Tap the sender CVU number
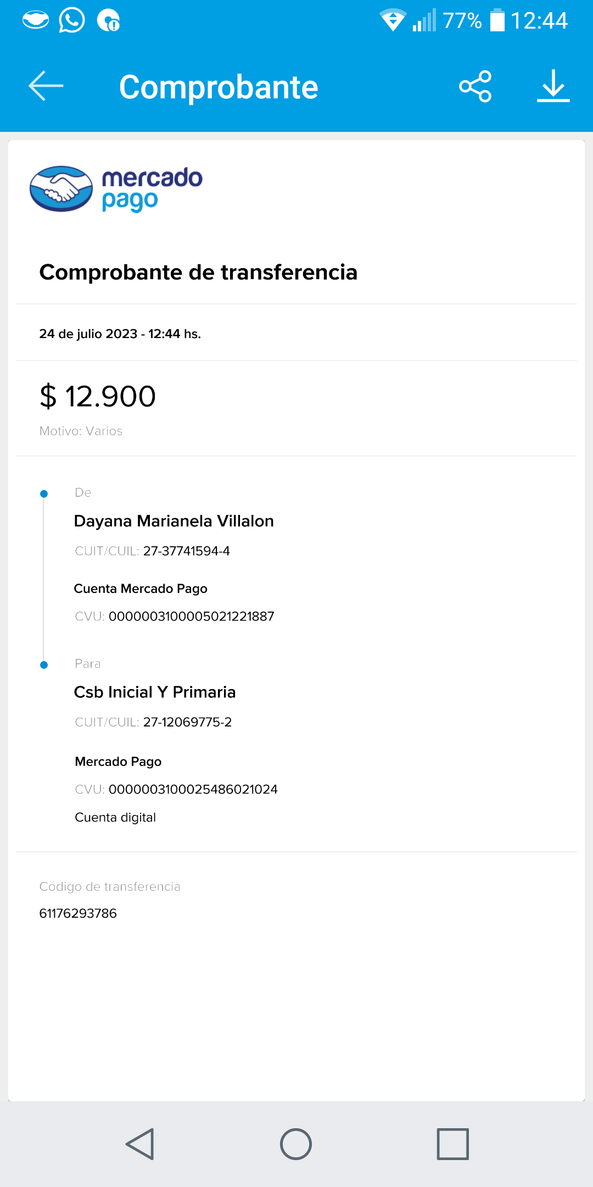Screen dimensions: 593x1187 pos(191,617)
